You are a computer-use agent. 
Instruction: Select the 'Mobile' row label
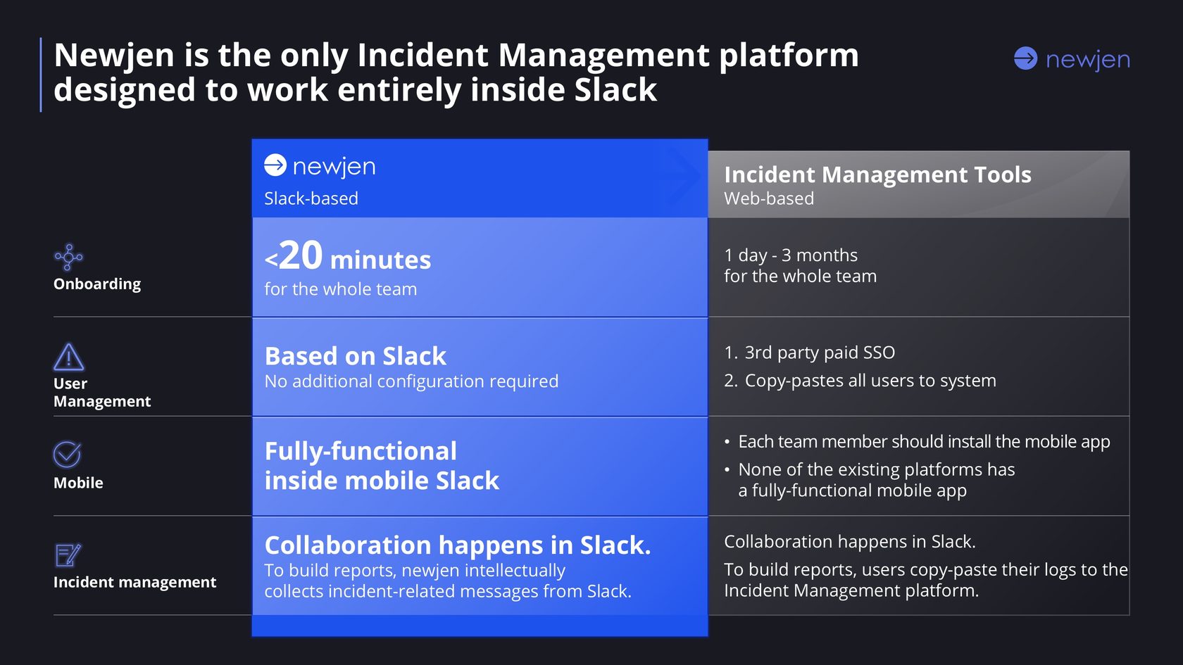click(78, 483)
